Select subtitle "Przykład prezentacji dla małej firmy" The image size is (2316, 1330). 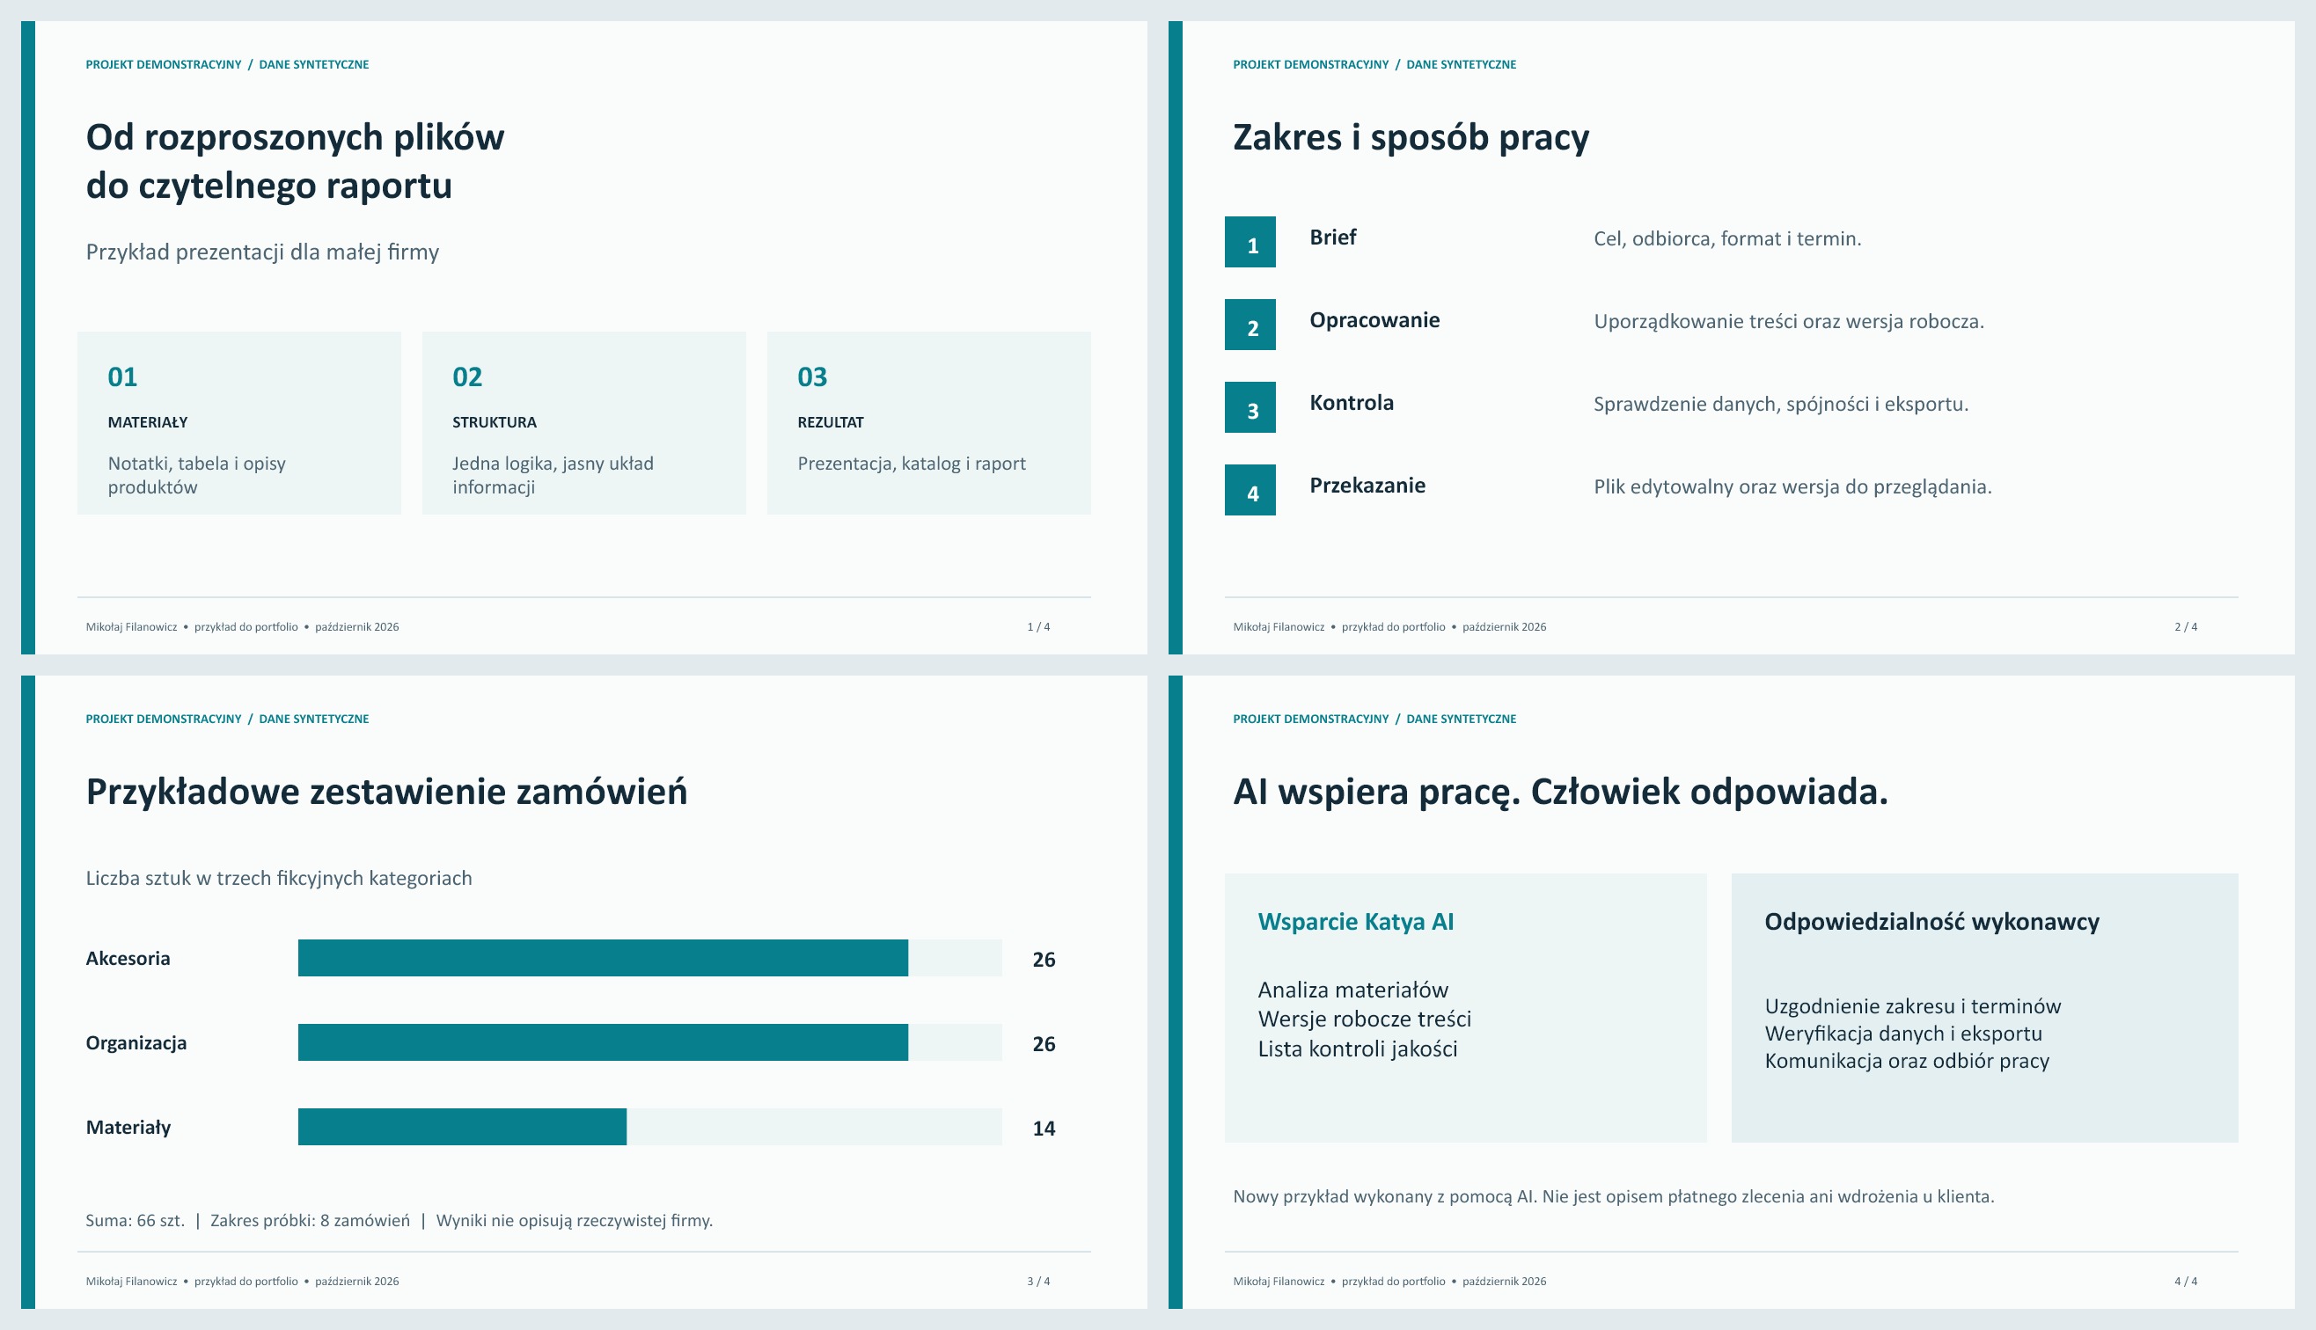tap(262, 252)
